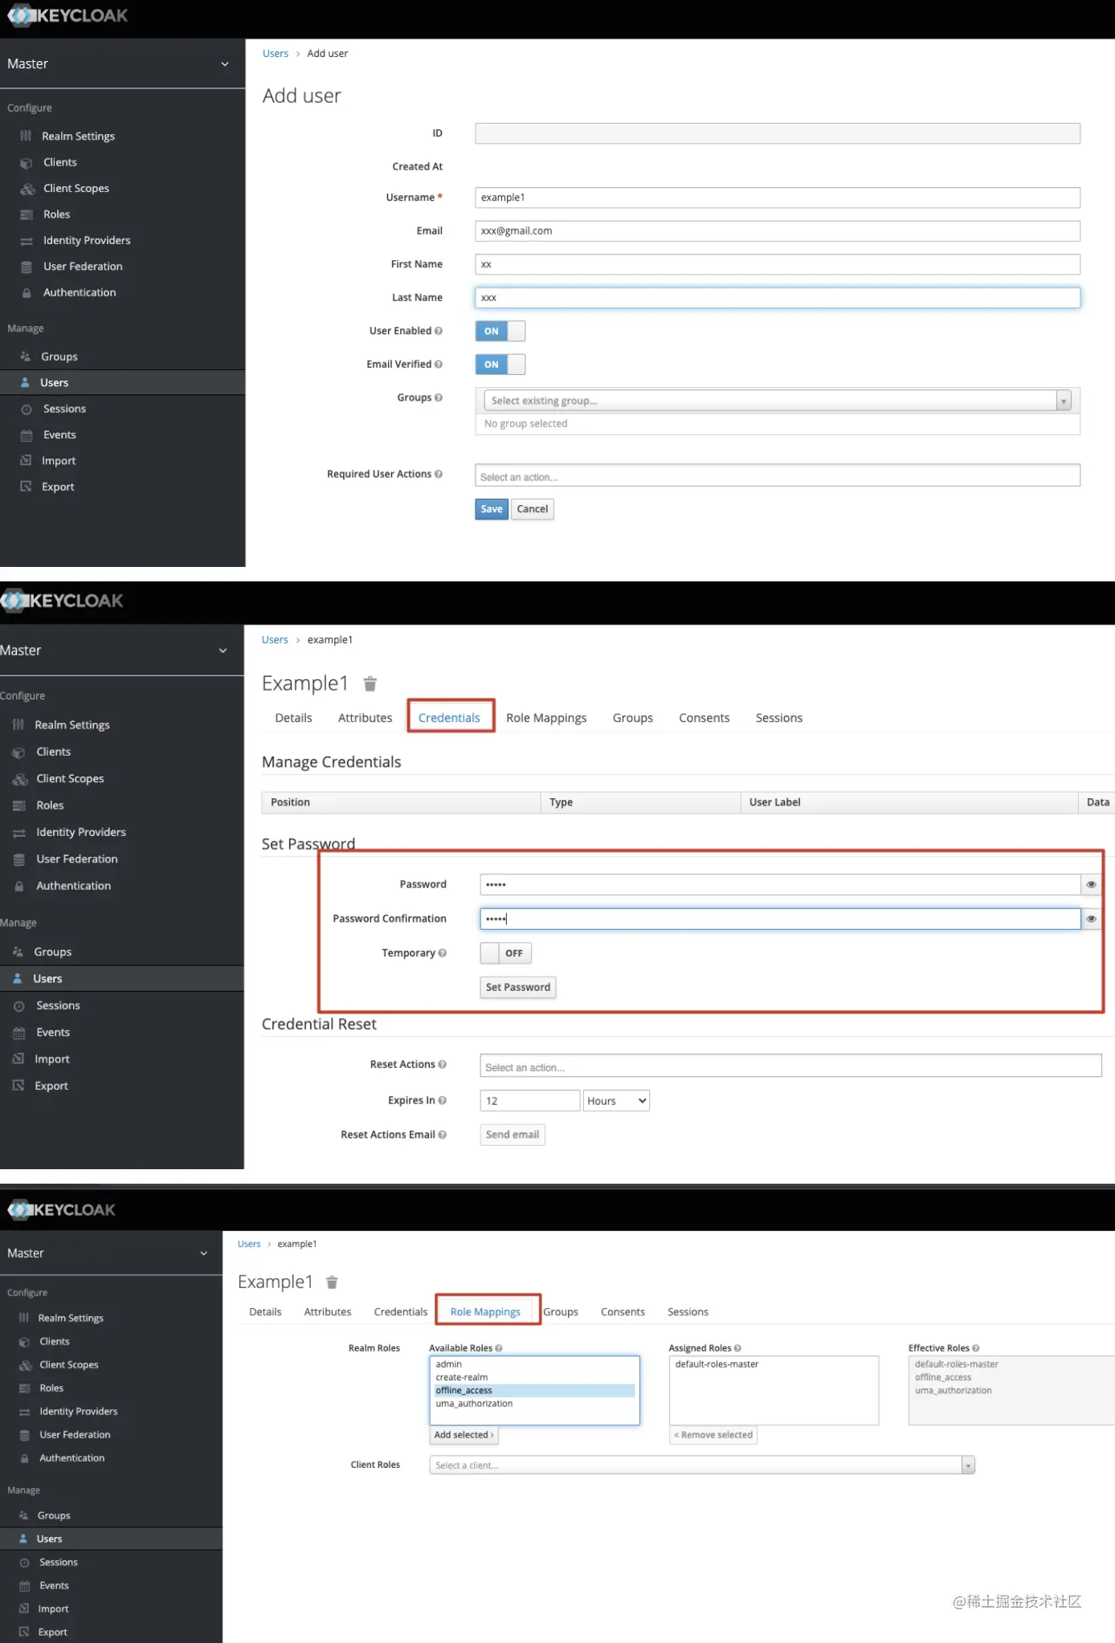This screenshot has width=1115, height=1643.
Task: Click Remove selected under Assigned Roles
Action: [713, 1435]
